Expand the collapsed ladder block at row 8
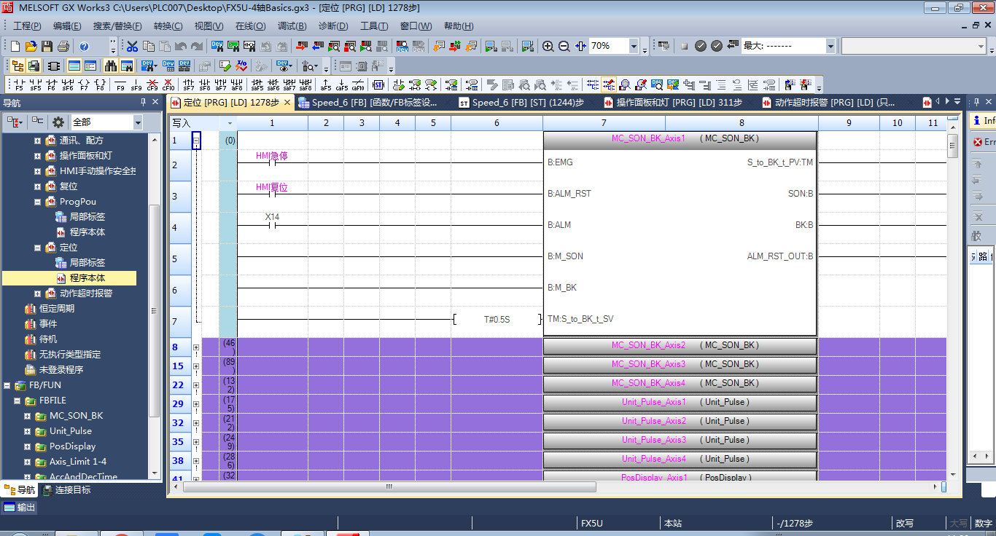 coord(196,348)
